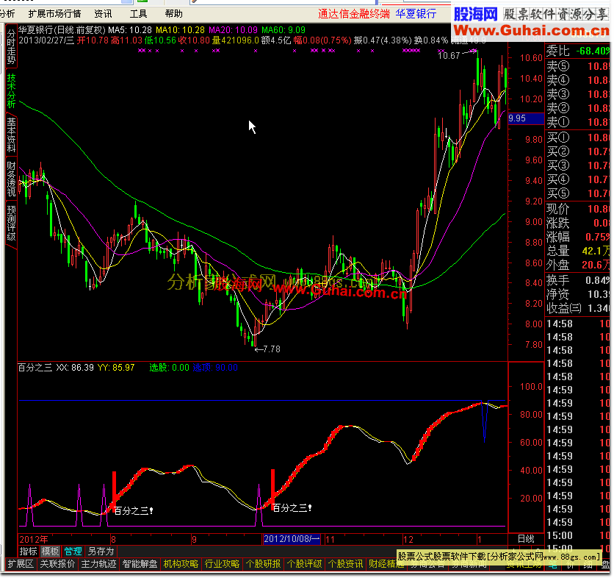The image size is (614, 578).
Task: Click the 涨跌 row in quote panel
Action: (577, 223)
